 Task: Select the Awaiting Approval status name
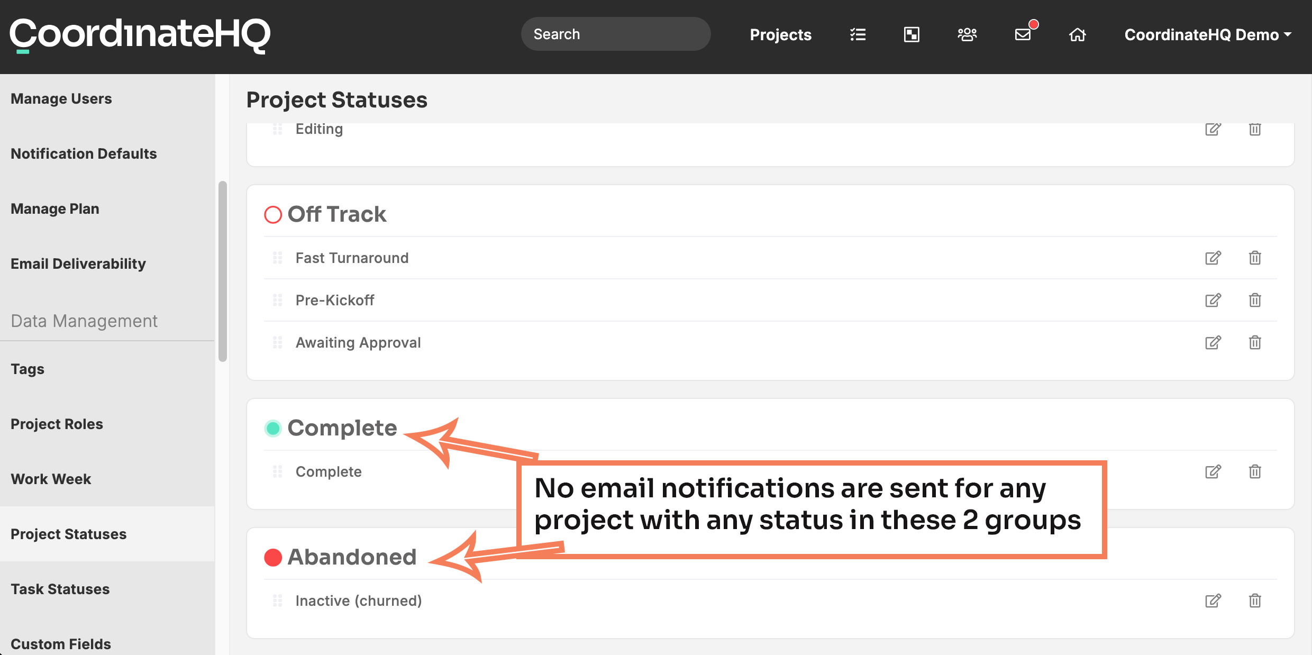pos(358,342)
